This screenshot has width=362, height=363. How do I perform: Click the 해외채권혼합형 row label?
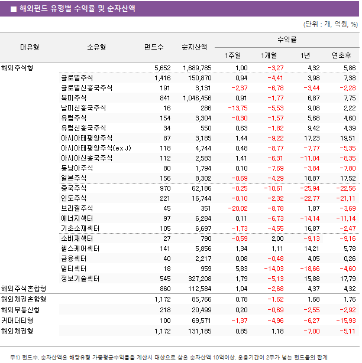coord(24,299)
